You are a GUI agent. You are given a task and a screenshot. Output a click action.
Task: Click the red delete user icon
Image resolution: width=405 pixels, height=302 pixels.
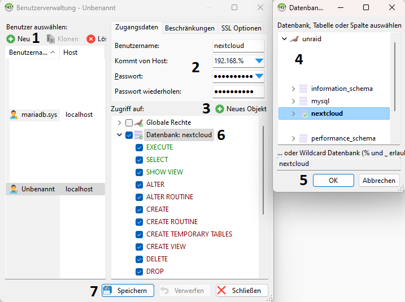tap(91, 39)
